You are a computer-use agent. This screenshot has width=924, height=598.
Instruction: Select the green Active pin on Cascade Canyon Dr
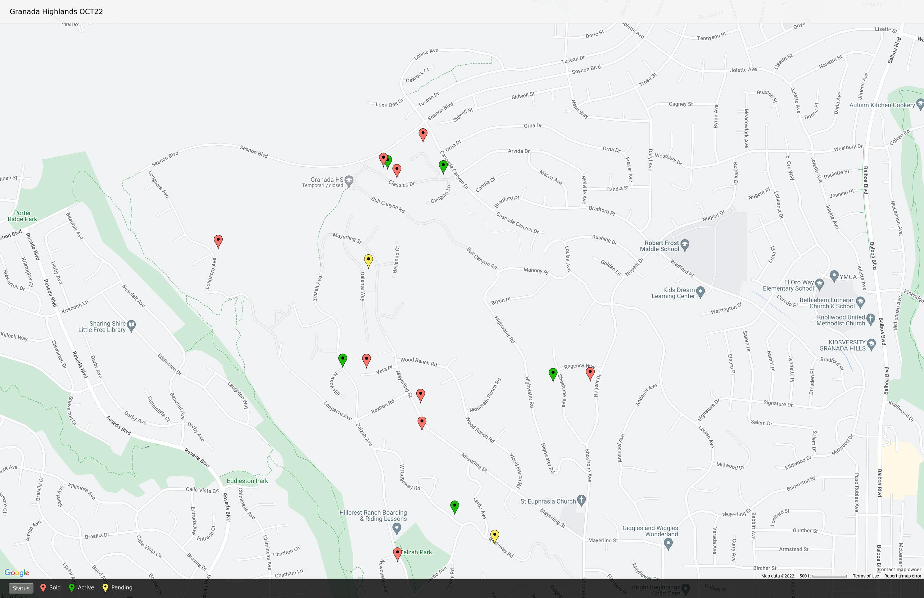pos(443,166)
